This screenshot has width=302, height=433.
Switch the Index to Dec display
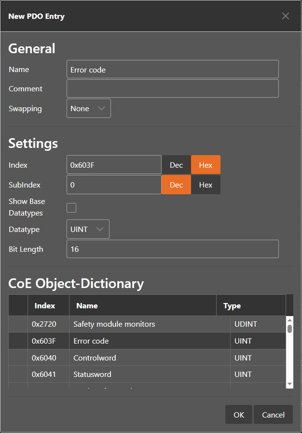(176, 165)
